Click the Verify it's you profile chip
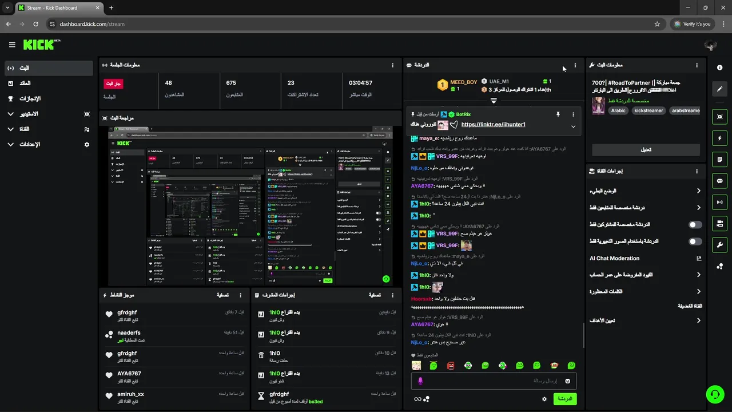This screenshot has width=732, height=412. (693, 24)
